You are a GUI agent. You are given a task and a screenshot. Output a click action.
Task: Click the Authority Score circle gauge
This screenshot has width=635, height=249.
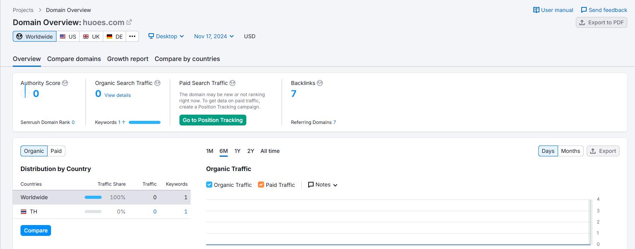25,93
